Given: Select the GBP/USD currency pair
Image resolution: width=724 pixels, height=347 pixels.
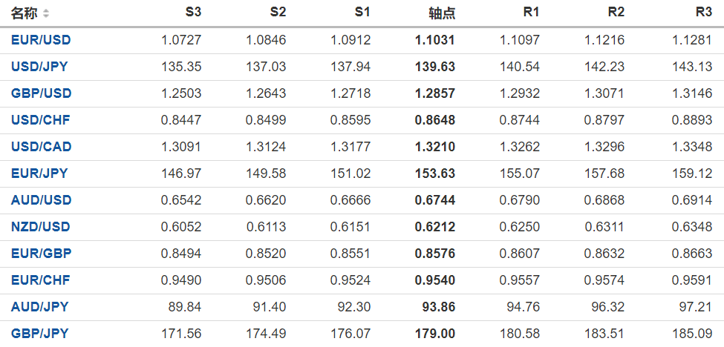Looking at the screenshot, I should [x=42, y=93].
